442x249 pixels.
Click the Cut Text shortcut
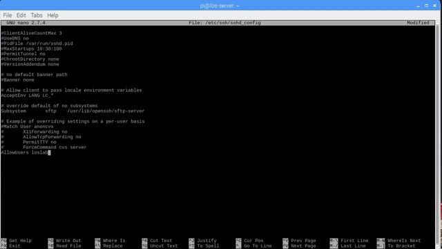[x=157, y=241]
